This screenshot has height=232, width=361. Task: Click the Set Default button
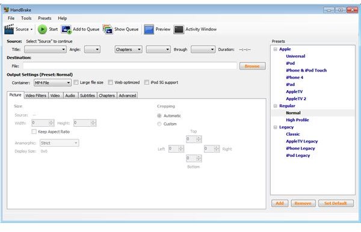(336, 203)
